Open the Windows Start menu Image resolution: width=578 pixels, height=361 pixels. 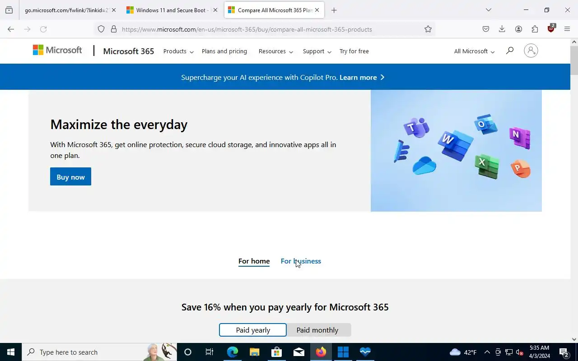(x=11, y=352)
